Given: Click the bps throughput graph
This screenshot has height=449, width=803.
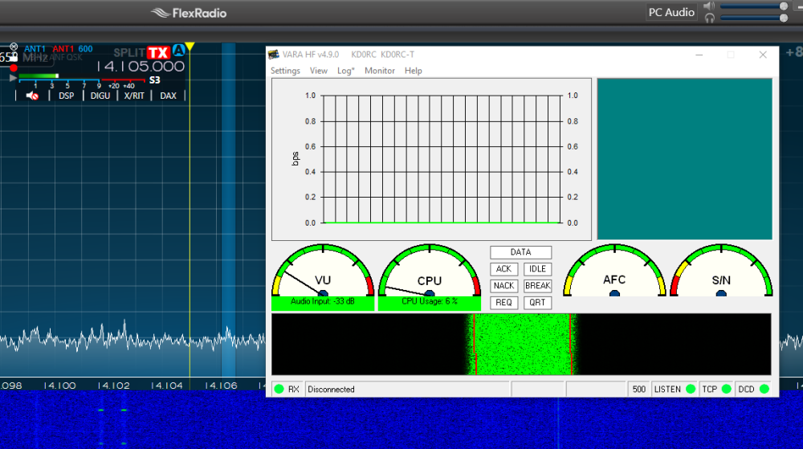Looking at the screenshot, I should pos(432,159).
